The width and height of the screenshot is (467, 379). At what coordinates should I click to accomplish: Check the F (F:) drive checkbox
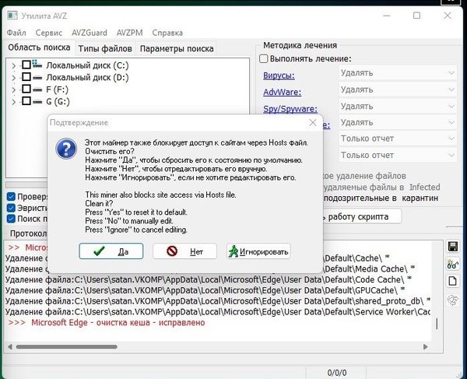(26, 89)
